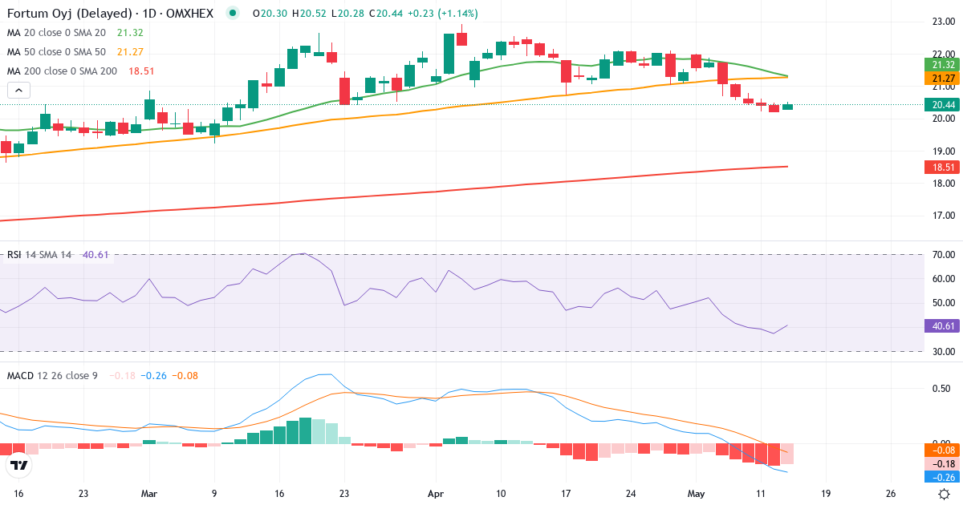Screen dimensions: 963x505
Task: Click the change value +0.23 (+1.14%)
Action: click(442, 14)
